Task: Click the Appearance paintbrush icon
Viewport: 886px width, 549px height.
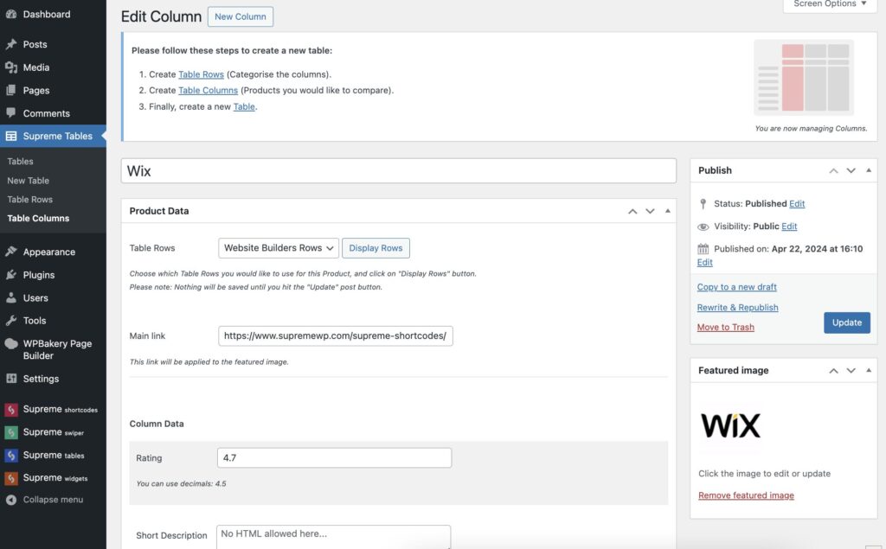Action: 10,252
